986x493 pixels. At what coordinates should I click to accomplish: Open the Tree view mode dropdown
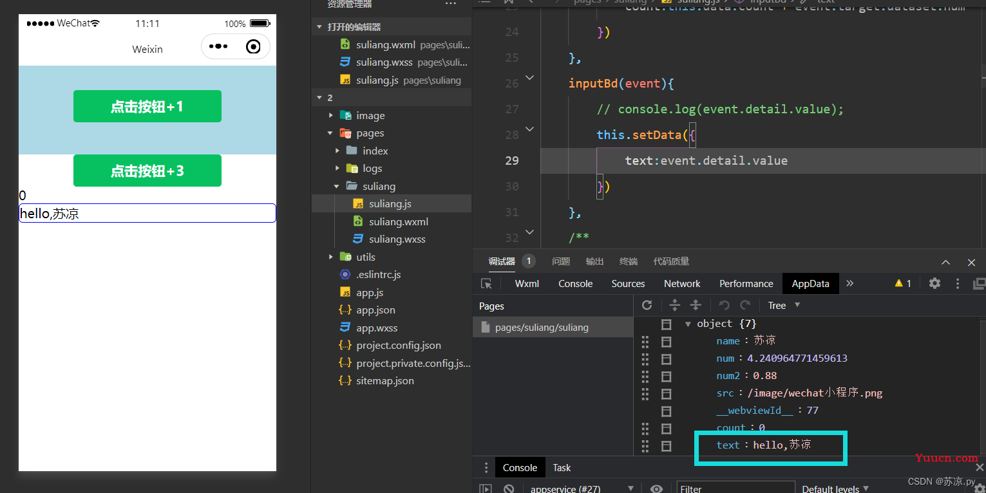point(784,305)
